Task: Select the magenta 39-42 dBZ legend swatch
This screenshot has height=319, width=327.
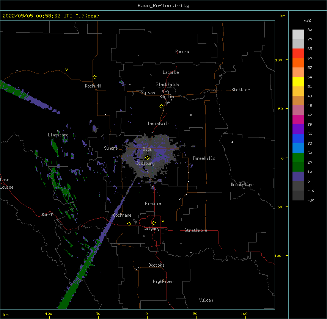Action: (x=298, y=119)
